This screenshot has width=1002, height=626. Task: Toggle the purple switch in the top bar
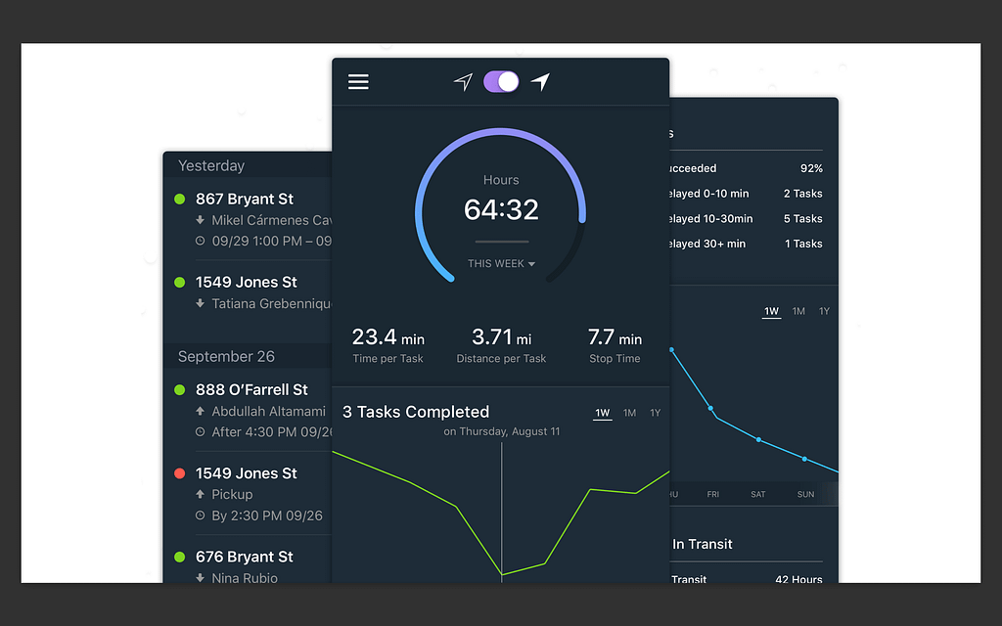point(501,82)
